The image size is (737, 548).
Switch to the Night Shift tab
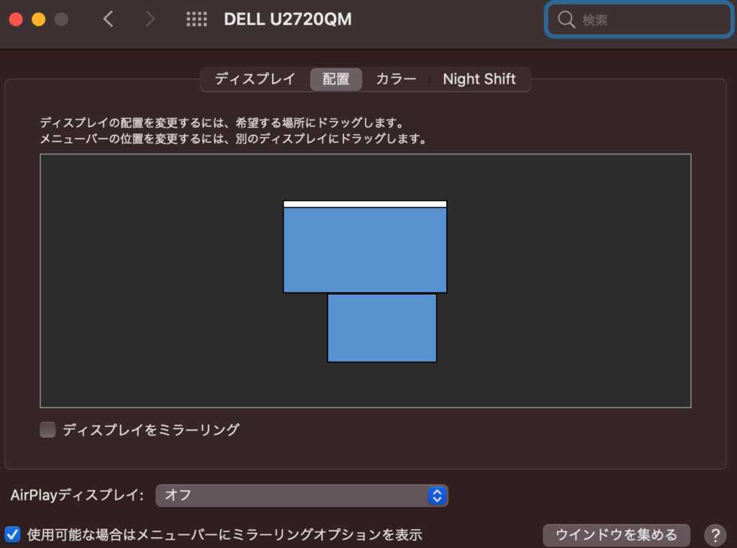tap(479, 79)
